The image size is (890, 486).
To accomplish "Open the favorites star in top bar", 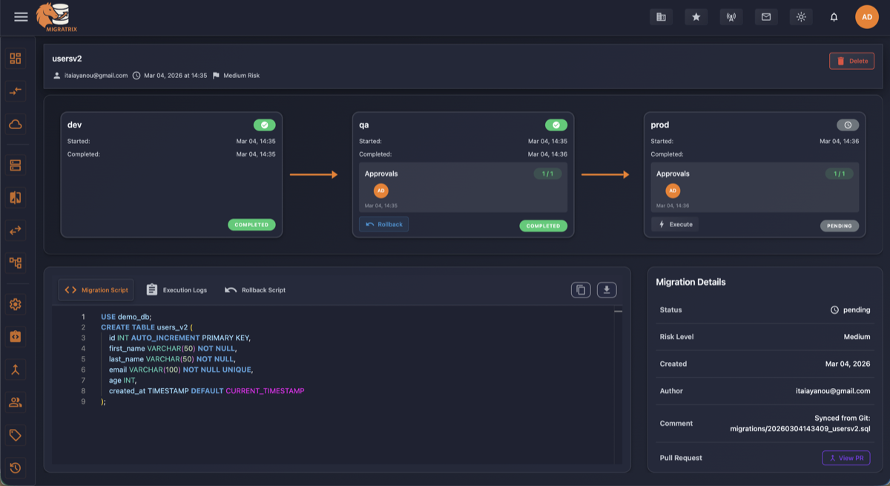I will pos(696,16).
